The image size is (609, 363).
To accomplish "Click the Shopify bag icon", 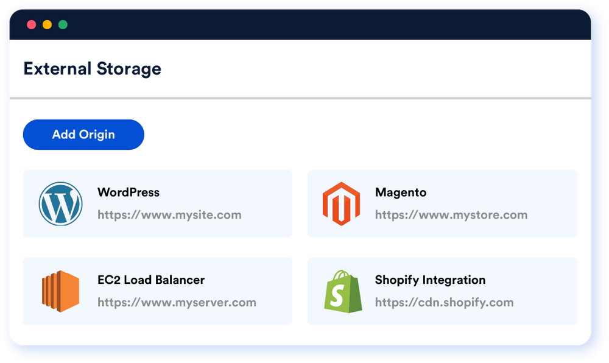I will (x=343, y=292).
